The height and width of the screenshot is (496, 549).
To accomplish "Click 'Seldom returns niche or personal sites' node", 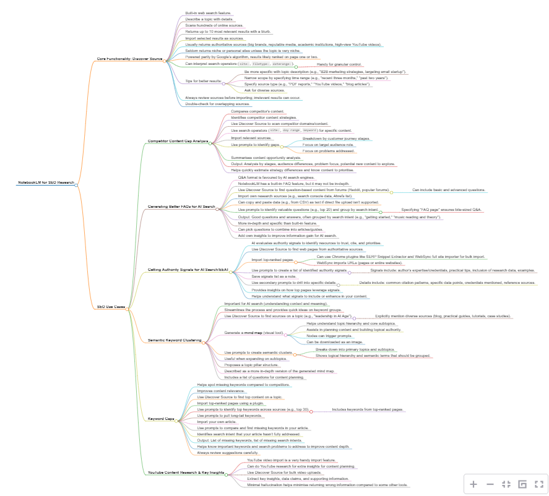I will coord(243,51).
